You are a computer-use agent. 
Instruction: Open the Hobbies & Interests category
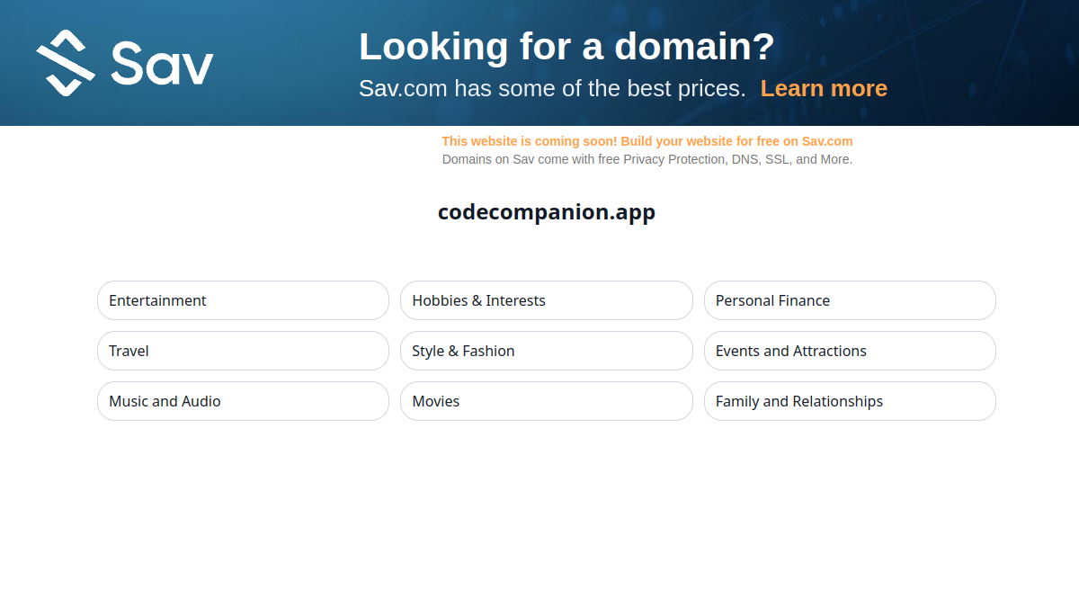[547, 300]
